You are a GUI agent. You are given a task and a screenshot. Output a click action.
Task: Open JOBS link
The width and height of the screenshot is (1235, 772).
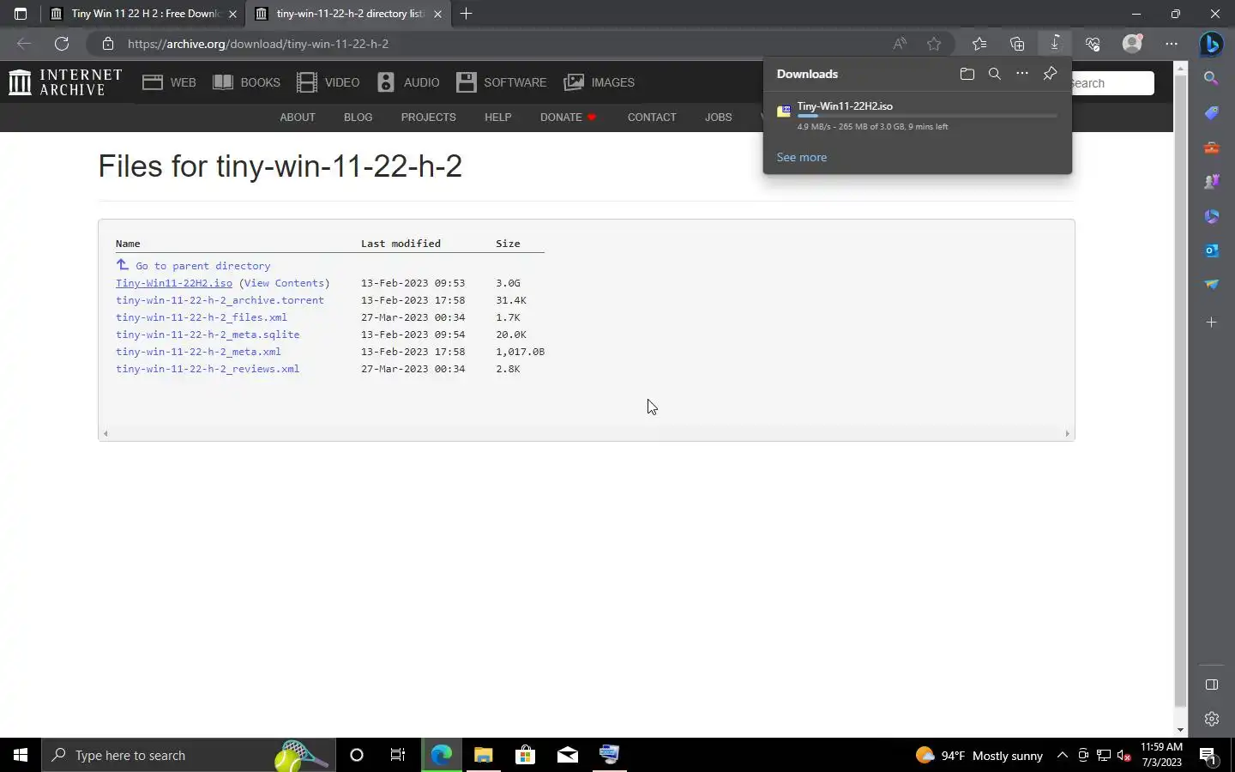(719, 118)
